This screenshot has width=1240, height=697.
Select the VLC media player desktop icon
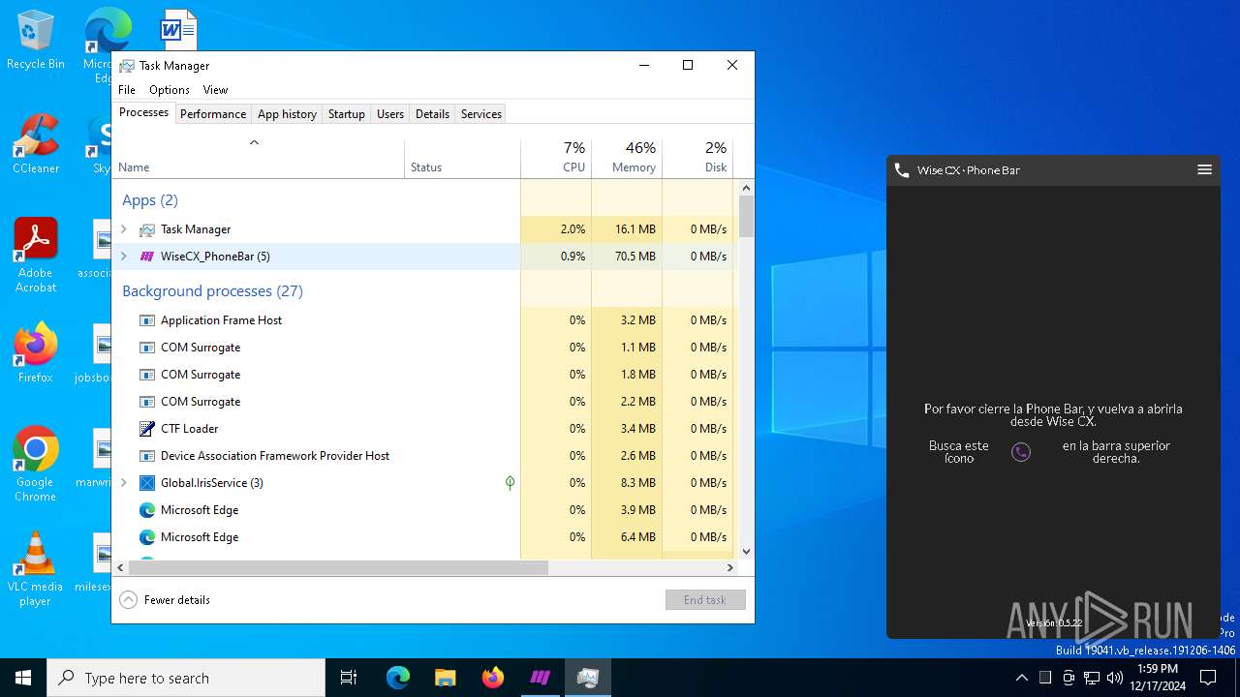pos(36,569)
